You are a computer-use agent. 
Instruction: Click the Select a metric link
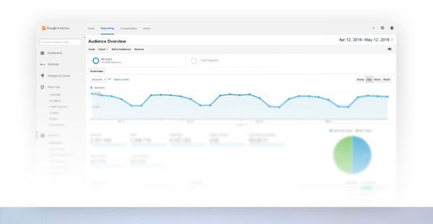coord(122,79)
